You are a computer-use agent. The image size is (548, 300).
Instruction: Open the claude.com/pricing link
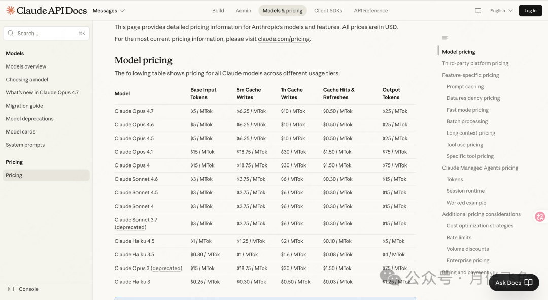284,39
